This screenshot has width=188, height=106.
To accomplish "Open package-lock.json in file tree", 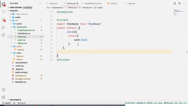I will click(23, 79).
